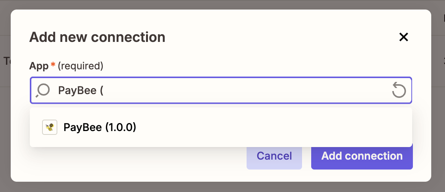Place cursor after typed "PayBee (" text
The width and height of the screenshot is (445, 192).
coord(104,91)
